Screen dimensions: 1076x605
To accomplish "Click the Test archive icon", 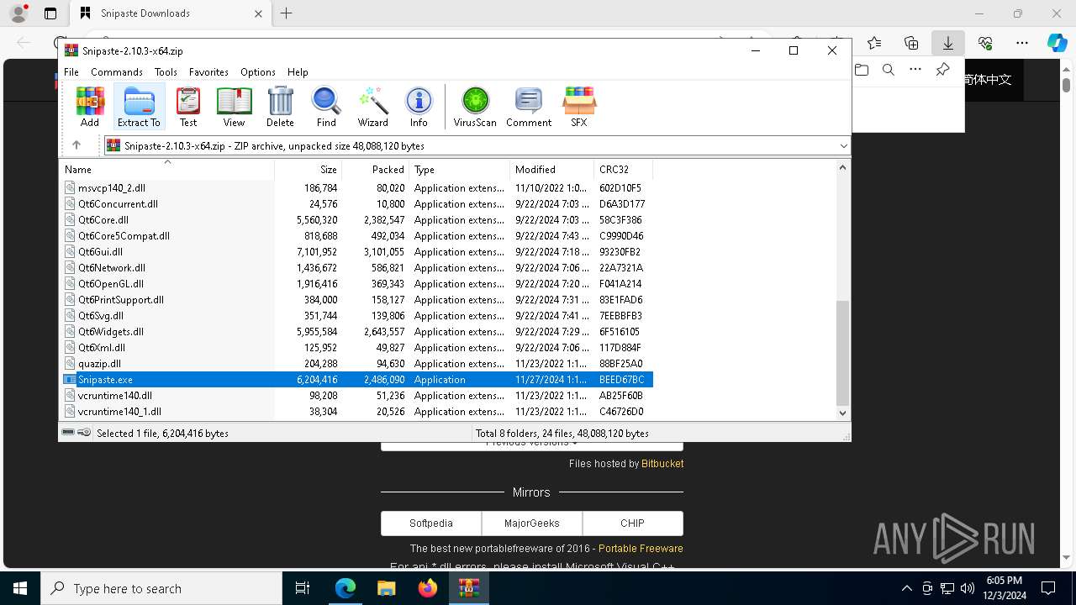I will tap(188, 107).
